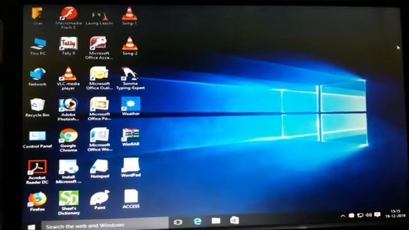409x230 pixels.
Task: Select Acrobat Reader DC shortcut
Action: pos(37,172)
